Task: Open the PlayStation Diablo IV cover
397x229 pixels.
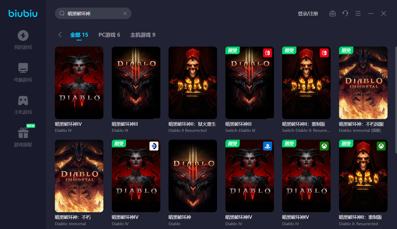Action: 249,176
